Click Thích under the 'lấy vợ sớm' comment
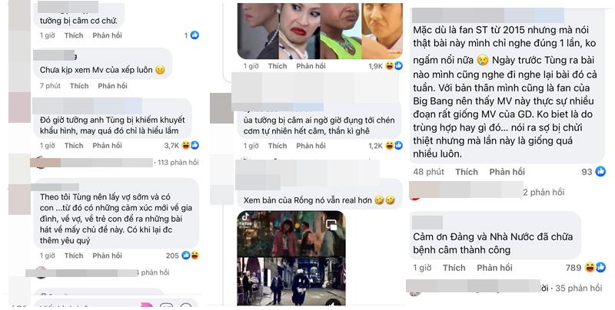This screenshot has height=310, width=615. (74, 256)
